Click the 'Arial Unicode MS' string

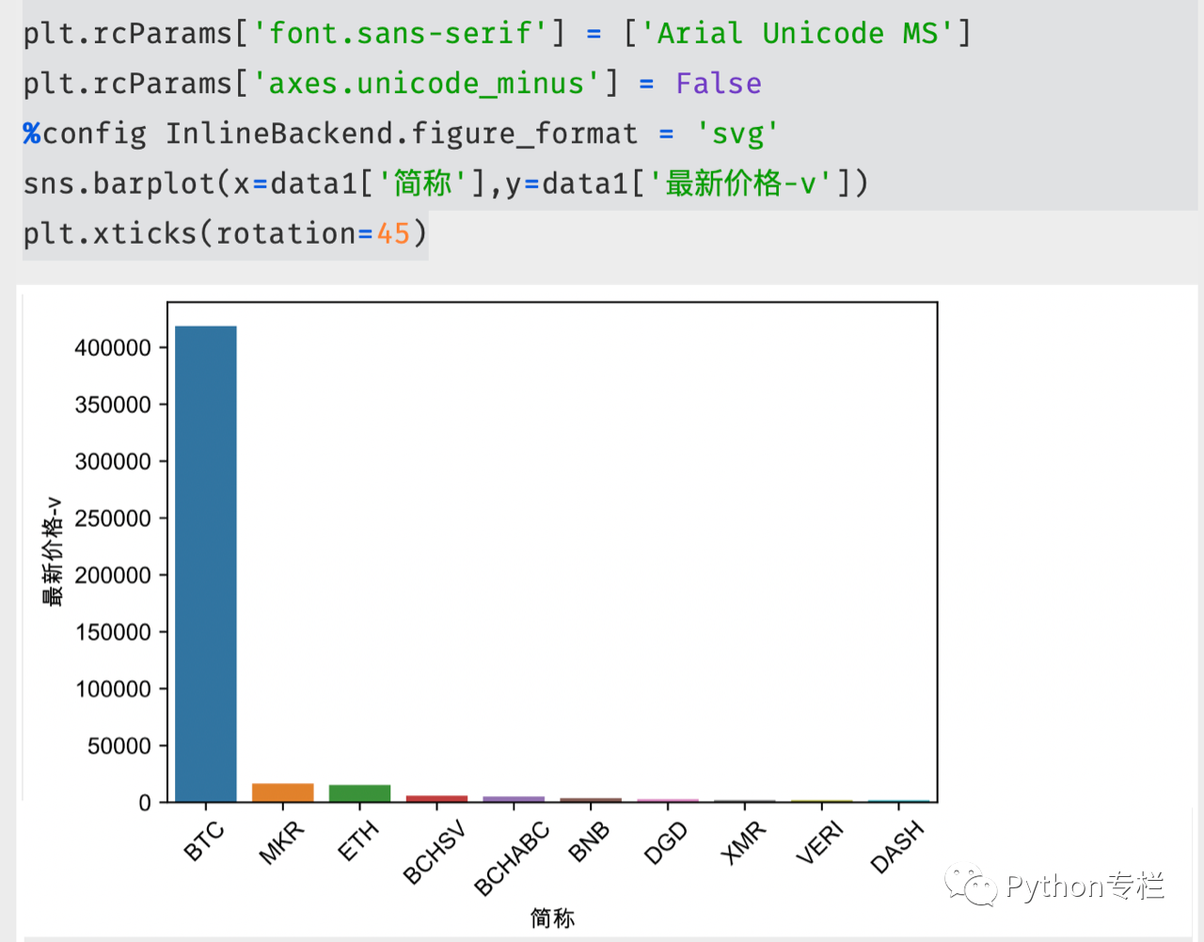[797, 34]
